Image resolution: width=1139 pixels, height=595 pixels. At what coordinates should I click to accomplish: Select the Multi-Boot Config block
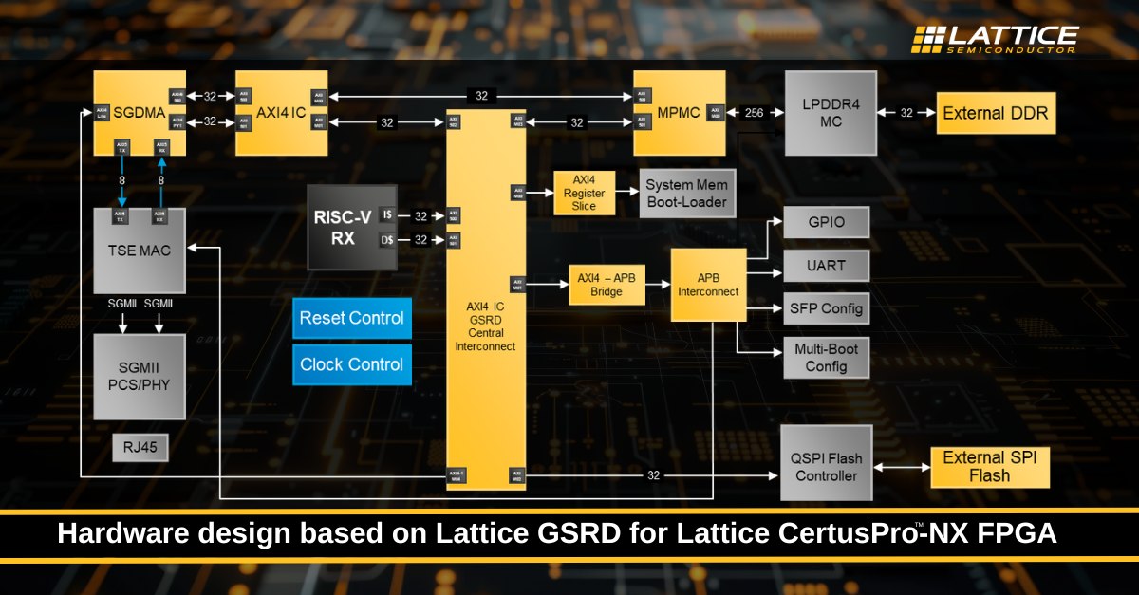tap(826, 358)
